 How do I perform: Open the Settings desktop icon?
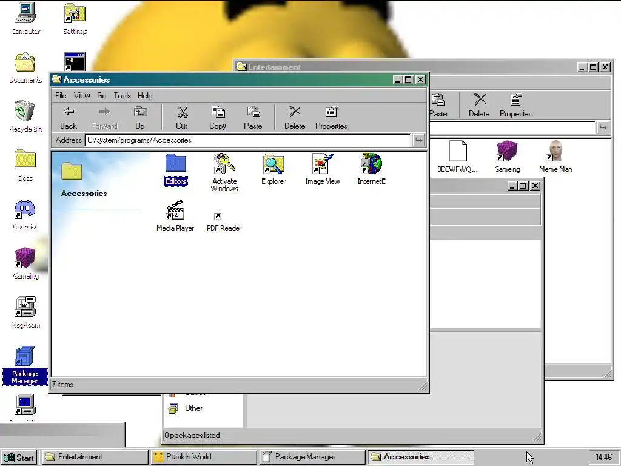(75, 19)
